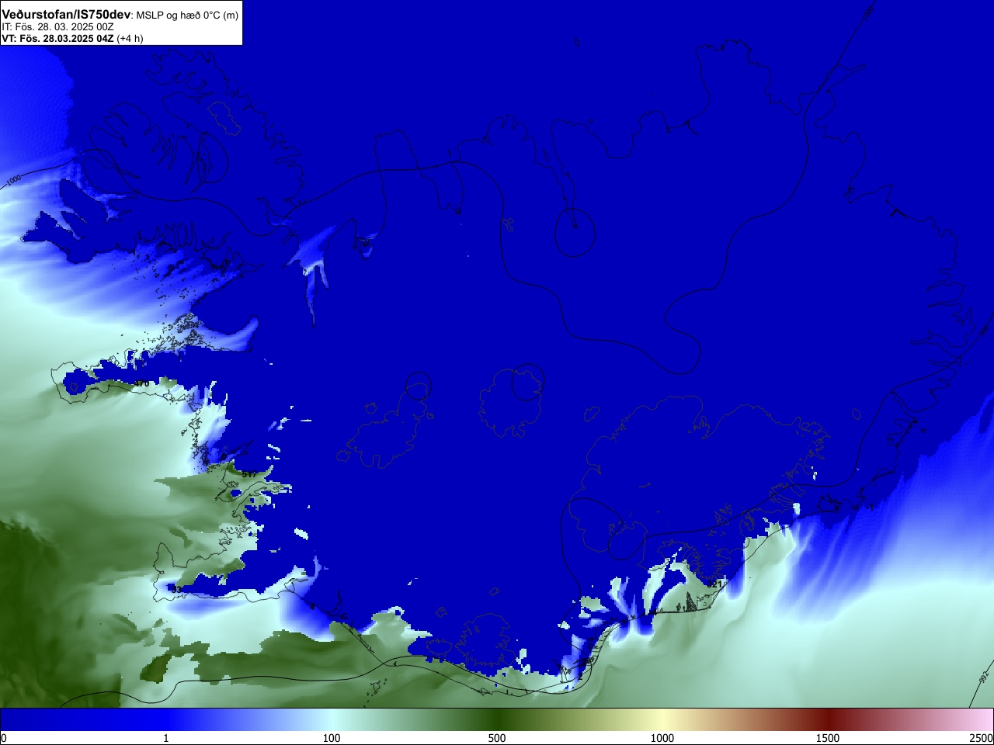The height and width of the screenshot is (745, 994).
Task: Click the 1 label on the color scale
Action: (x=165, y=738)
